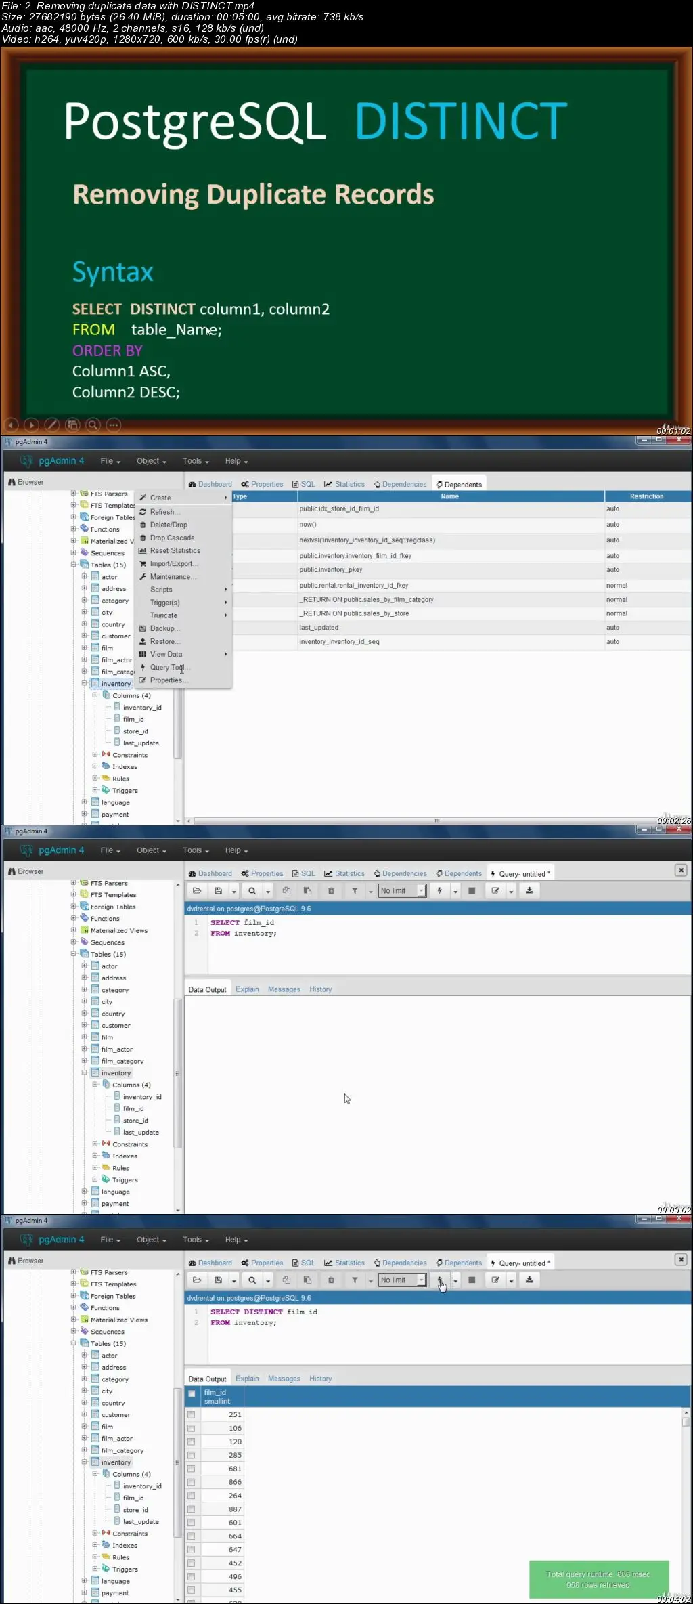Open Edit dropdown arrow in DISTINCT query toolbar

click(511, 1280)
